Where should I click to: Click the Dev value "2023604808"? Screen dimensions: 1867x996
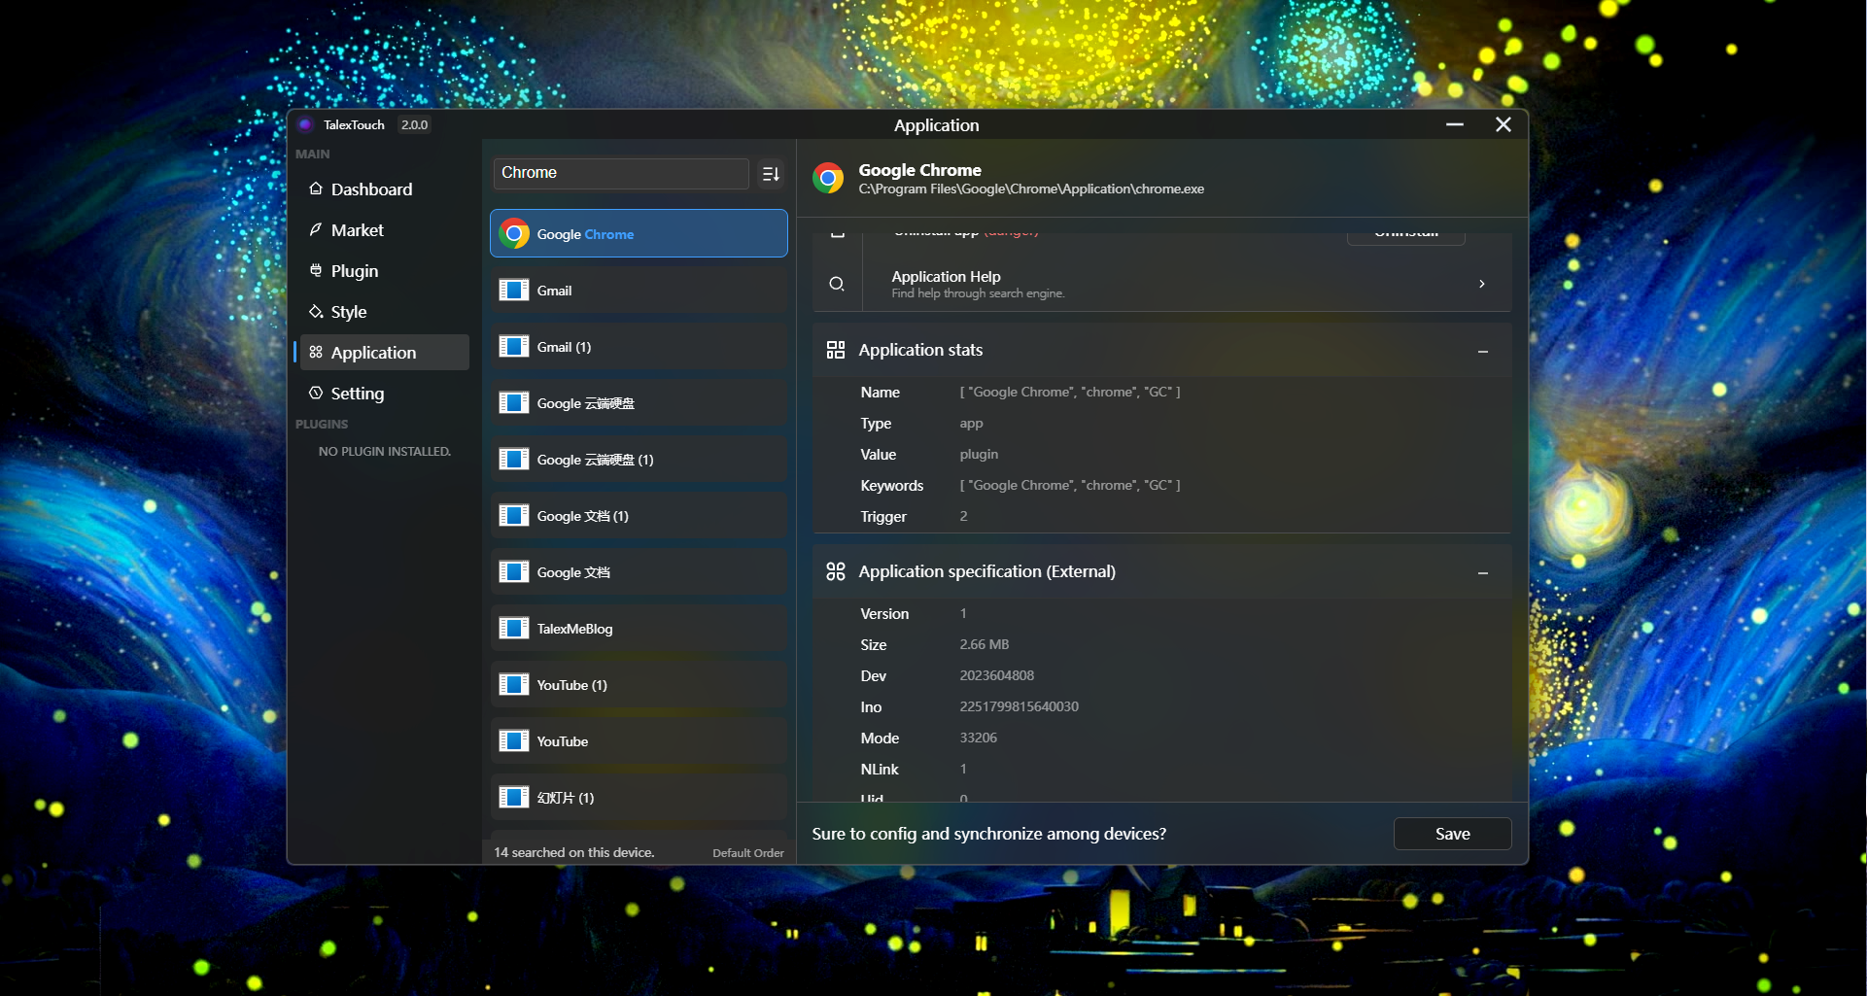(x=997, y=676)
